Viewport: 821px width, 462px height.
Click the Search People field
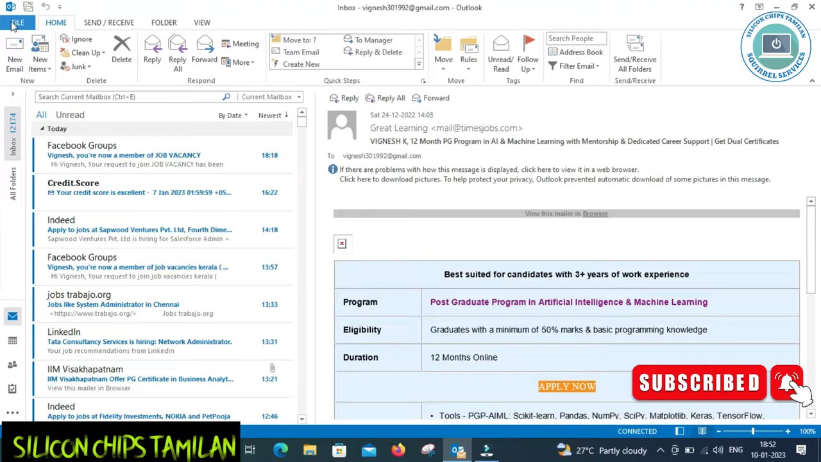coord(576,38)
